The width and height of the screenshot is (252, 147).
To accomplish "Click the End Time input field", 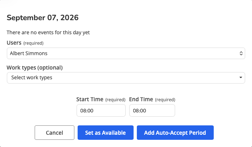I will pyautogui.click(x=152, y=111).
